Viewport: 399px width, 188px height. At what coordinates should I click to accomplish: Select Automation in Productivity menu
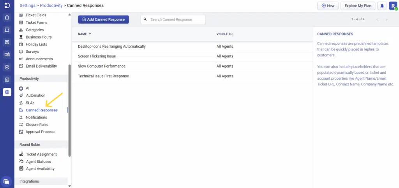(x=35, y=96)
